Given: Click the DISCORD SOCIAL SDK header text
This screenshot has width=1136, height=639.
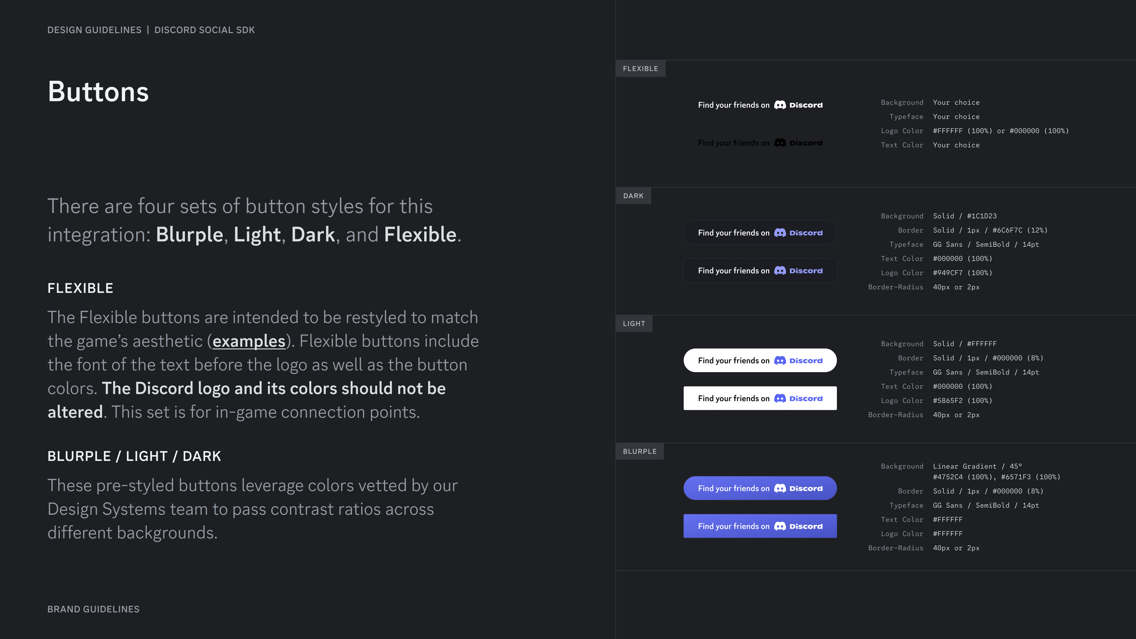Looking at the screenshot, I should 205,30.
